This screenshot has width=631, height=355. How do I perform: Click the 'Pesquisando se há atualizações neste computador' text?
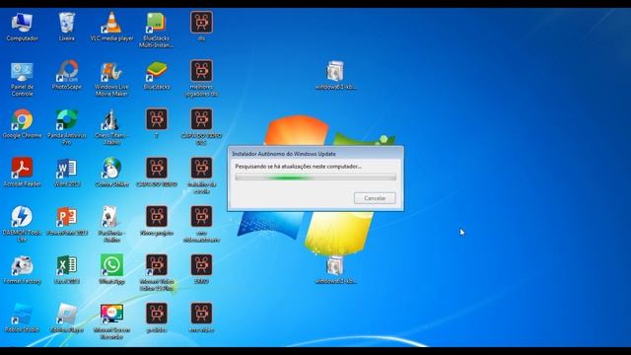click(x=298, y=167)
